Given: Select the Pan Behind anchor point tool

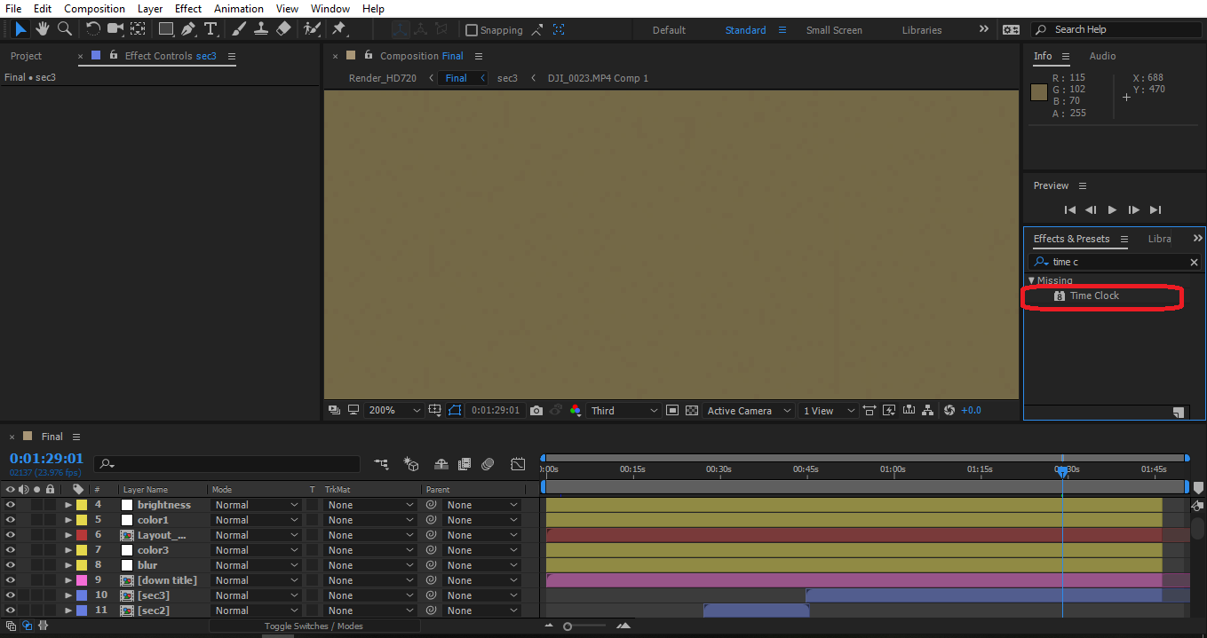Looking at the screenshot, I should coord(138,29).
